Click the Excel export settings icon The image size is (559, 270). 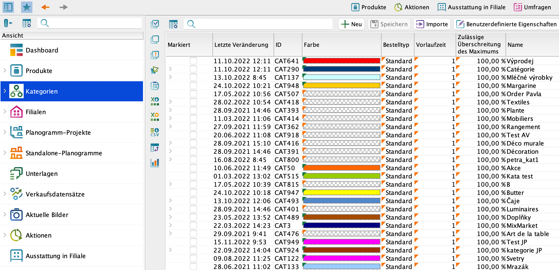click(155, 116)
